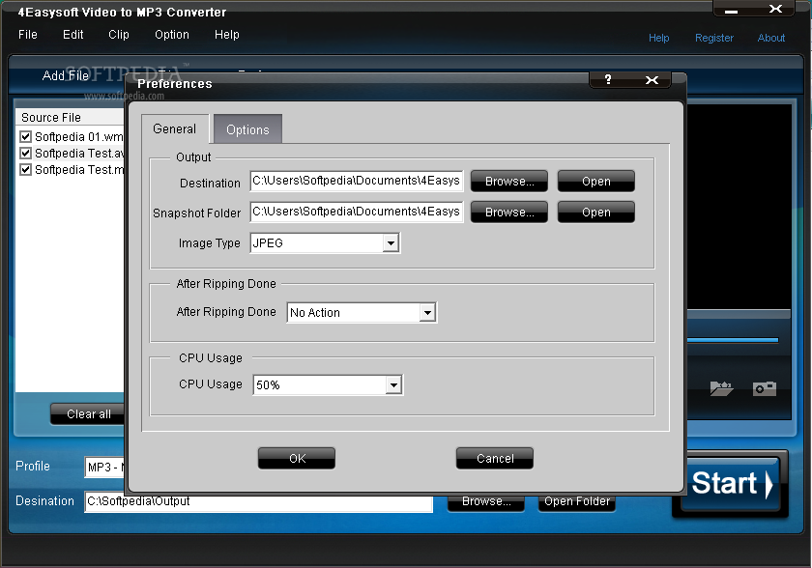Click Open for the Snapshot Folder

tap(596, 213)
